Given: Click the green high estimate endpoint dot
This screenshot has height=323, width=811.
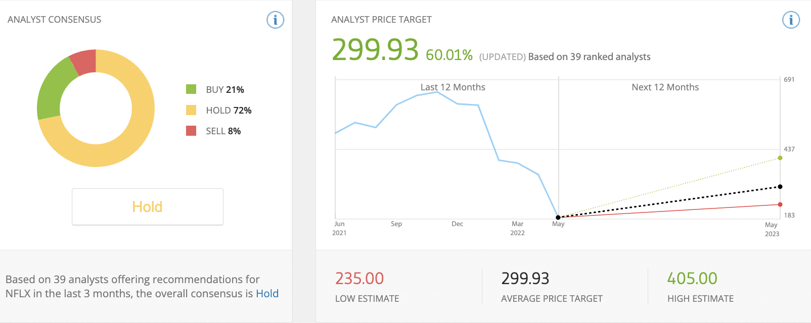Looking at the screenshot, I should [x=780, y=158].
